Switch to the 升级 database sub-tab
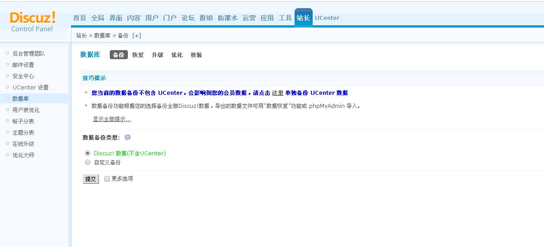Image resolution: width=544 pixels, height=247 pixels. [157, 55]
